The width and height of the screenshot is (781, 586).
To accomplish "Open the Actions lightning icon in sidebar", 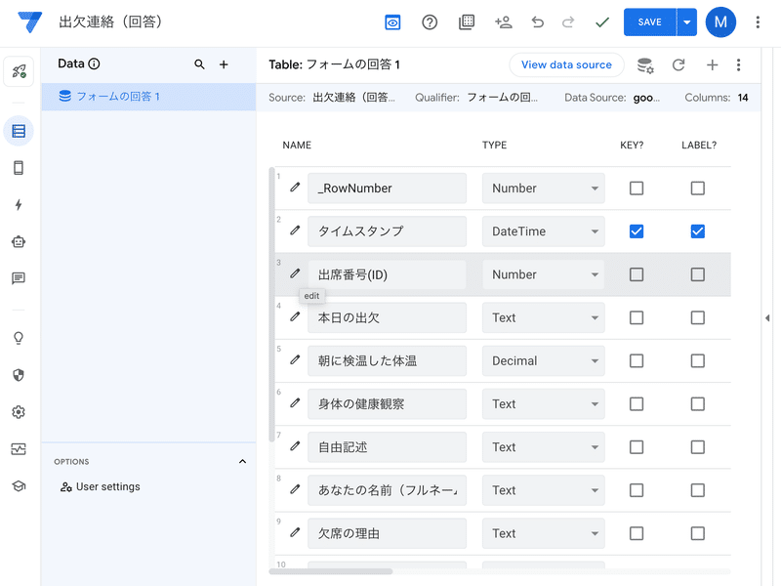I will pyautogui.click(x=19, y=205).
